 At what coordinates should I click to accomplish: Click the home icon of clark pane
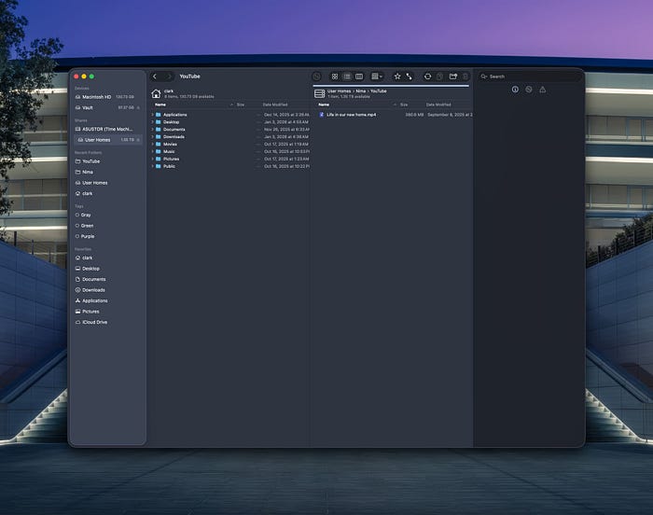(156, 93)
